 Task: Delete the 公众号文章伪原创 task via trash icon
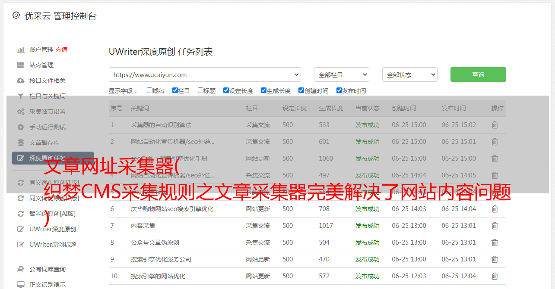(495, 242)
